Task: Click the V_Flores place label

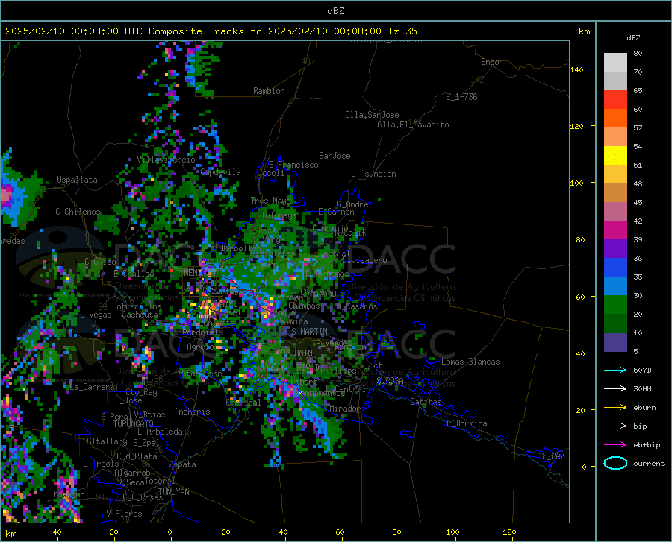Action: pyautogui.click(x=124, y=514)
